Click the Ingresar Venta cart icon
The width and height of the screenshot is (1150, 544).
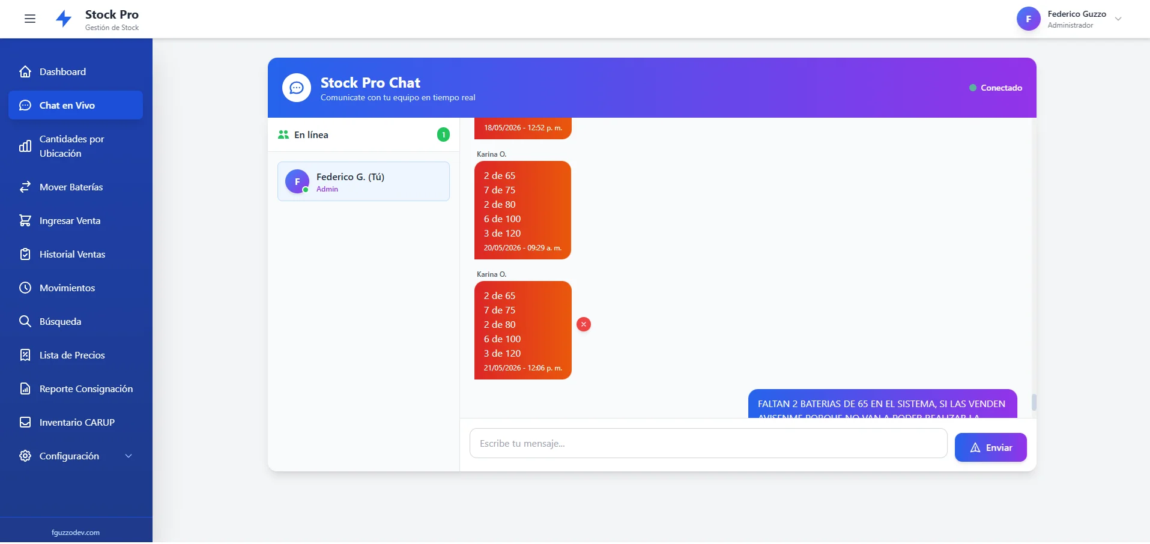pos(25,220)
